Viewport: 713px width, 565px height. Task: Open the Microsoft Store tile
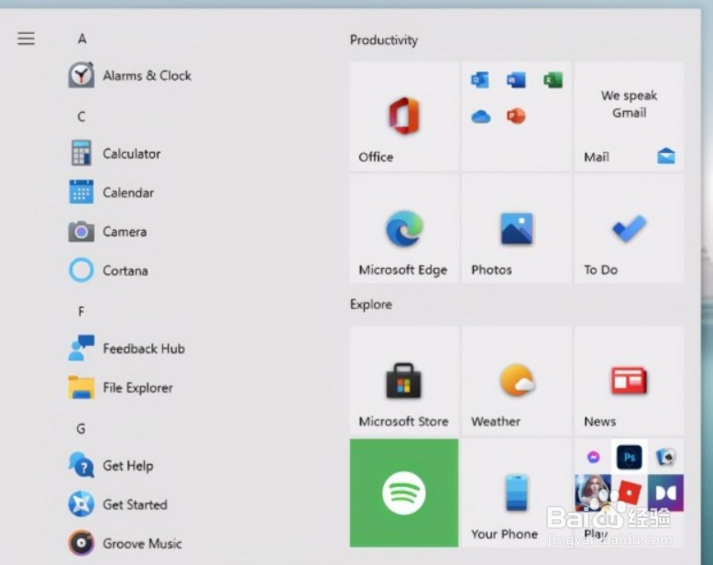point(404,381)
